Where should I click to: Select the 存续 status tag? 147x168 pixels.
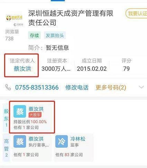pyautogui.click(x=34, y=36)
